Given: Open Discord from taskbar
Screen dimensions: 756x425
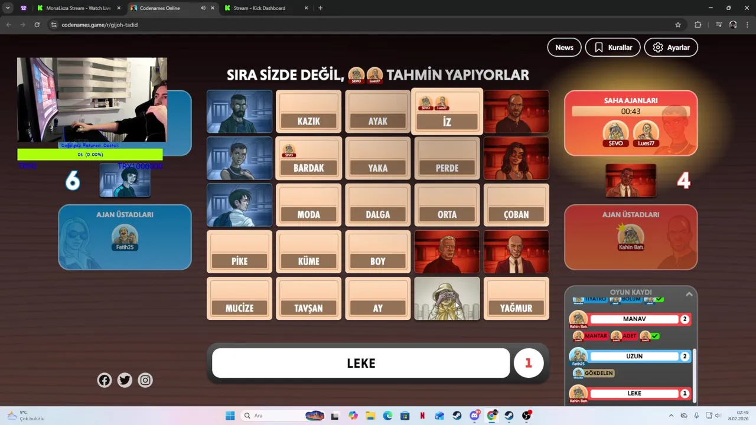Looking at the screenshot, I should point(474,416).
